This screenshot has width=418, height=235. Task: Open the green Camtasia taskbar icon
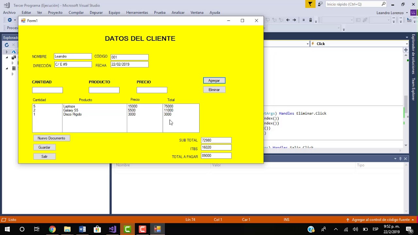(x=127, y=229)
